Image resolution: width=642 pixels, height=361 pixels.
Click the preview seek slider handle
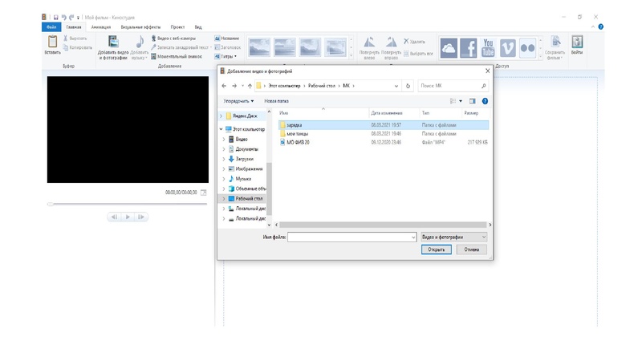point(51,204)
